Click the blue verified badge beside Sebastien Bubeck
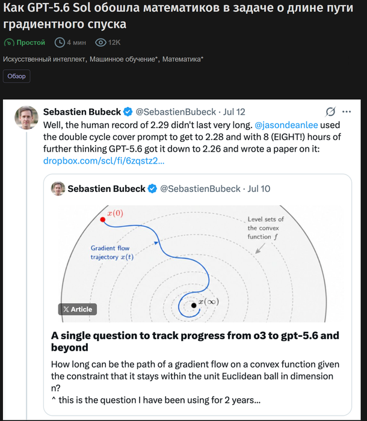 (128, 112)
